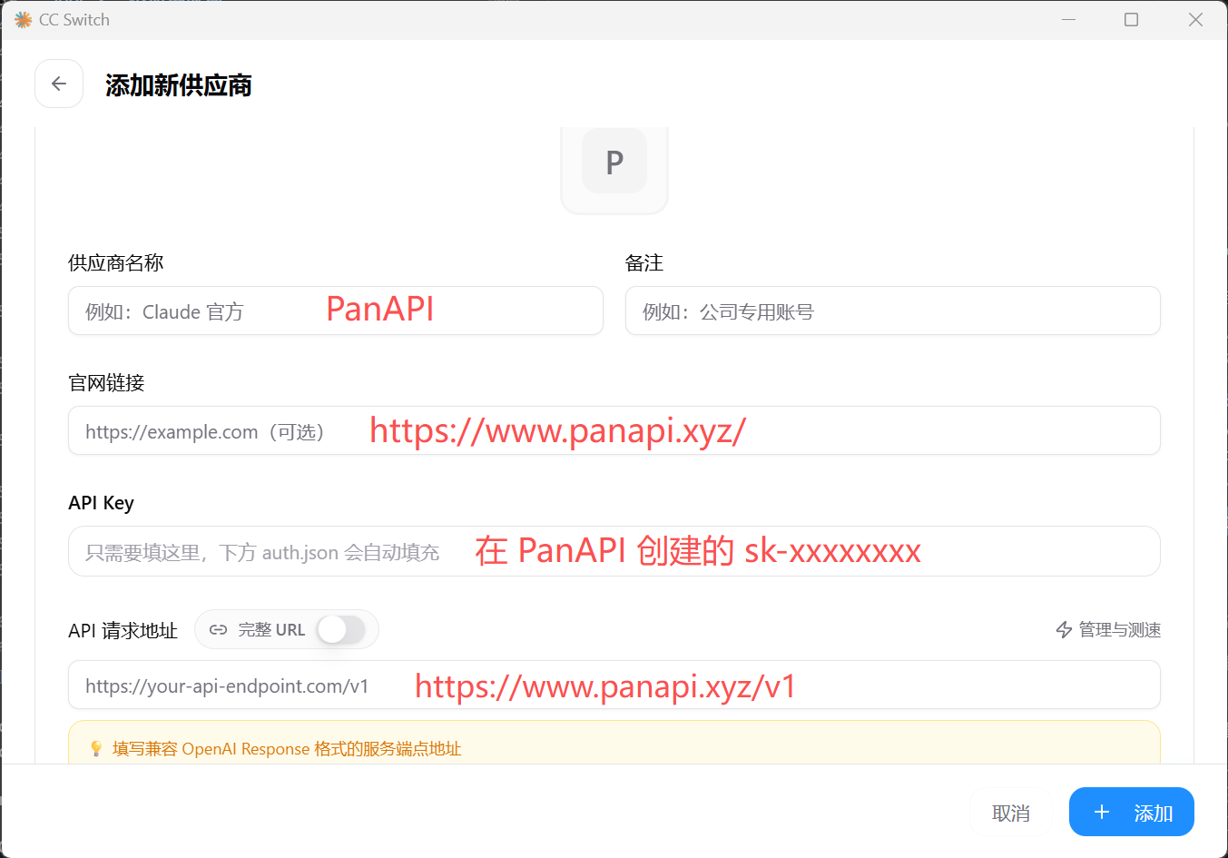1228x858 pixels.
Task: Click the API Key label
Action: (101, 503)
